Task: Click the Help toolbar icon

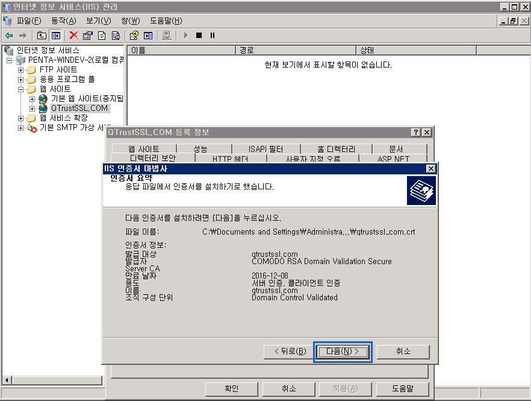Action: tap(134, 36)
